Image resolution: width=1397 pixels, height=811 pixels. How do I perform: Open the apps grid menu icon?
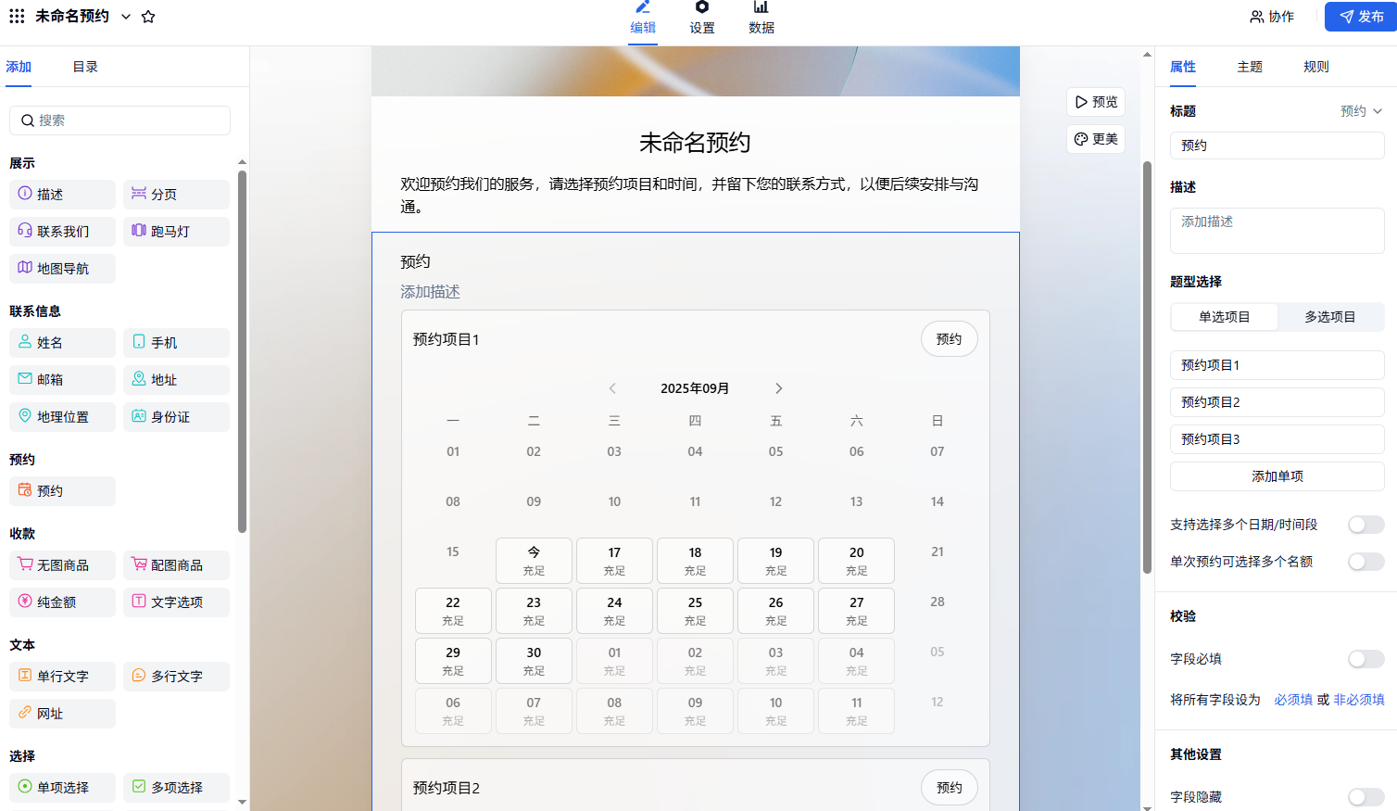[17, 17]
